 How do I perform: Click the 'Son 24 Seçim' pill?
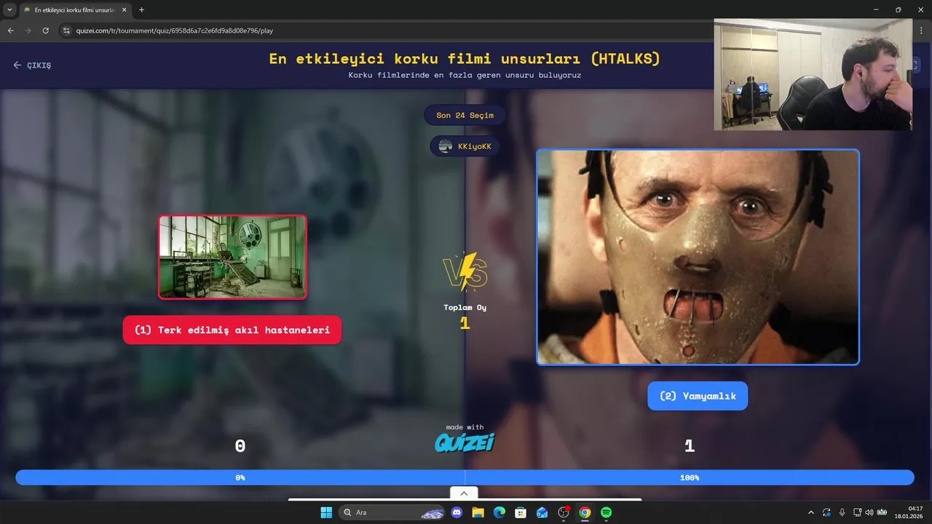coord(465,115)
